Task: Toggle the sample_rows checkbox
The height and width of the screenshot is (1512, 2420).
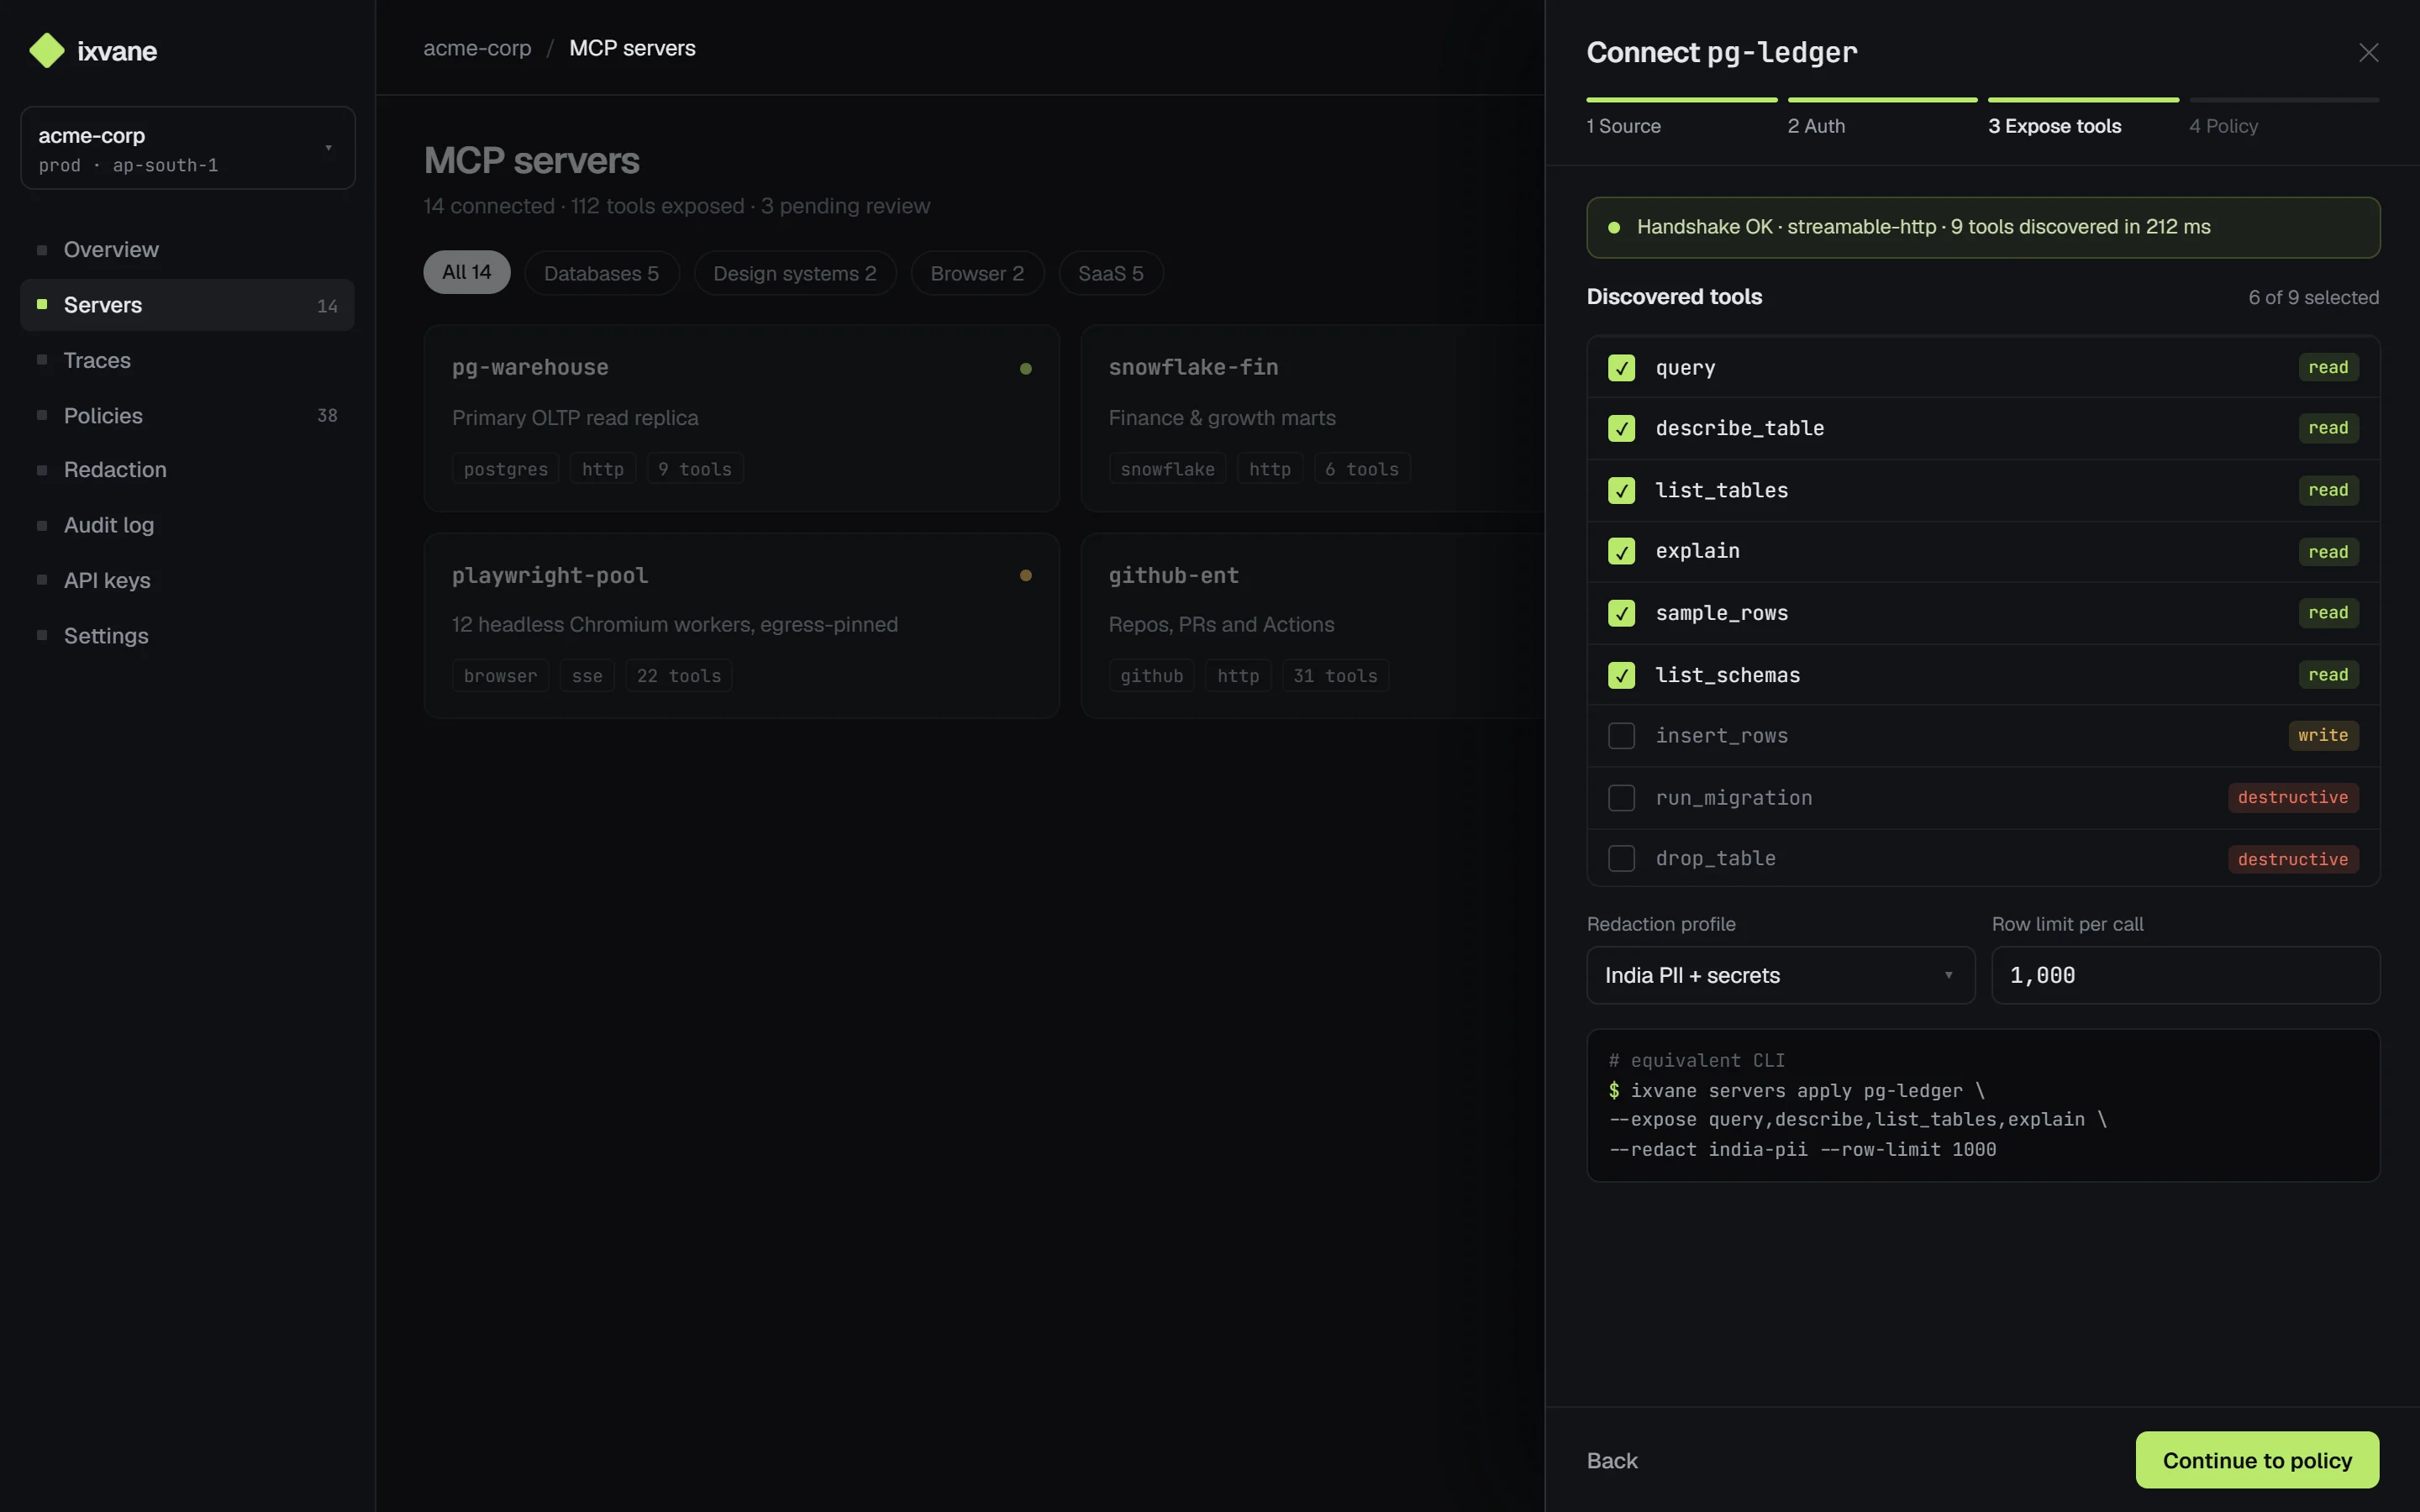Action: pyautogui.click(x=1621, y=613)
